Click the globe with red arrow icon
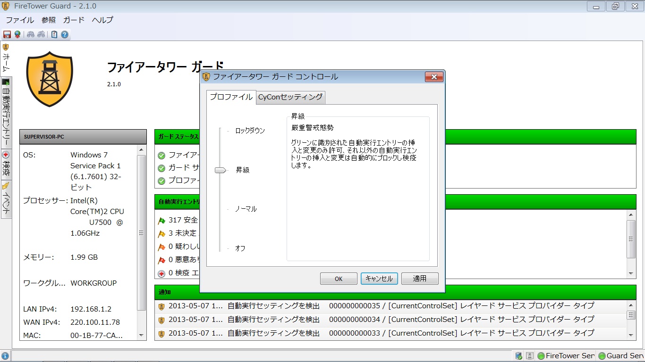Screen dimensions: 645x362 coord(17,34)
